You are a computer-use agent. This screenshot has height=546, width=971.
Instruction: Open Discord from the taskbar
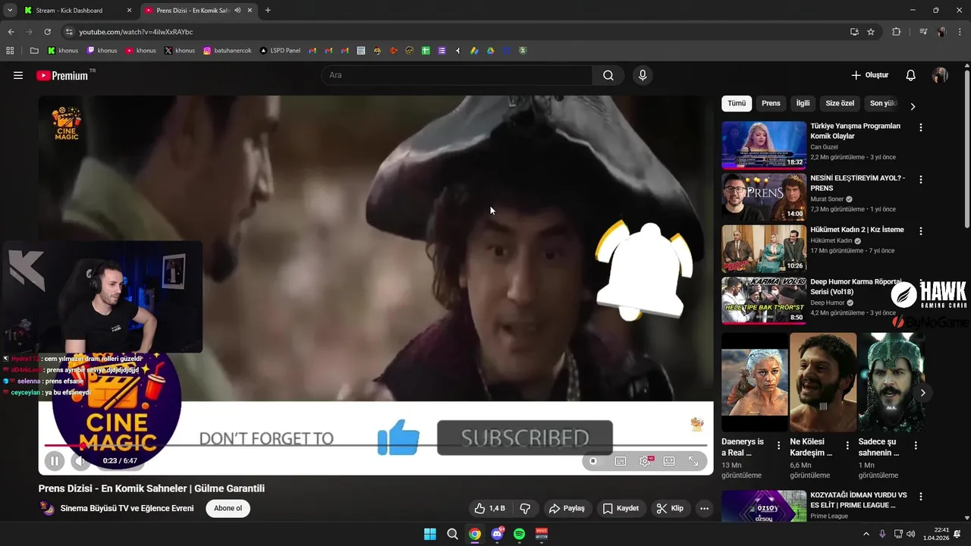click(x=497, y=534)
